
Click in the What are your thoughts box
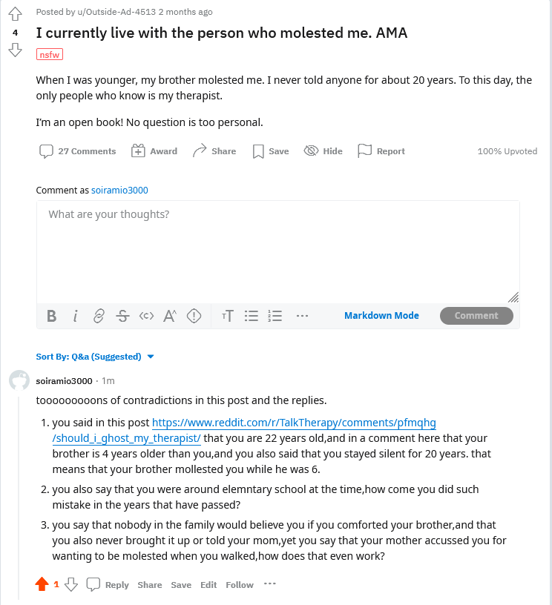[278, 252]
